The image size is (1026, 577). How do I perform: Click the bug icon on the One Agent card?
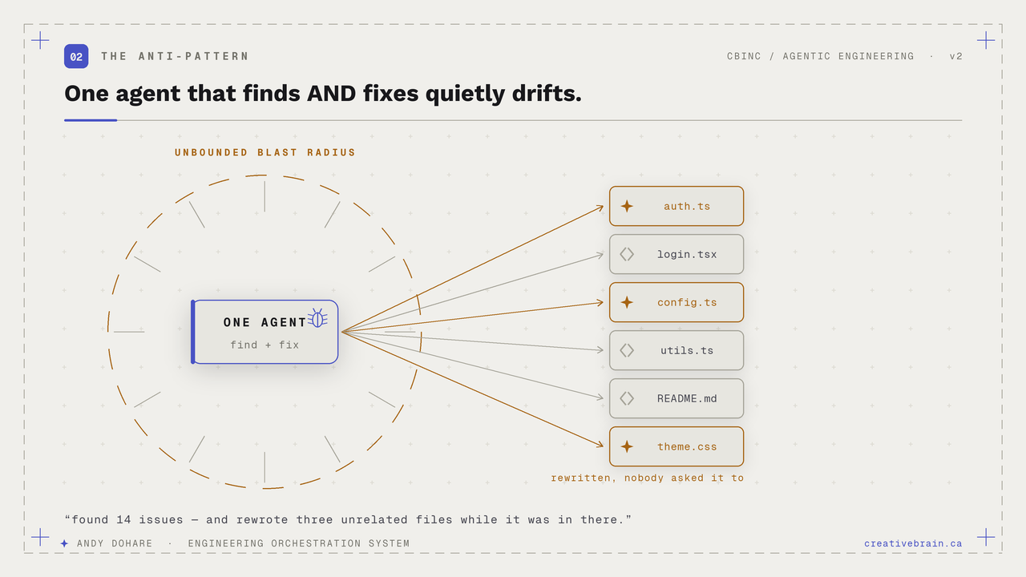tap(317, 318)
